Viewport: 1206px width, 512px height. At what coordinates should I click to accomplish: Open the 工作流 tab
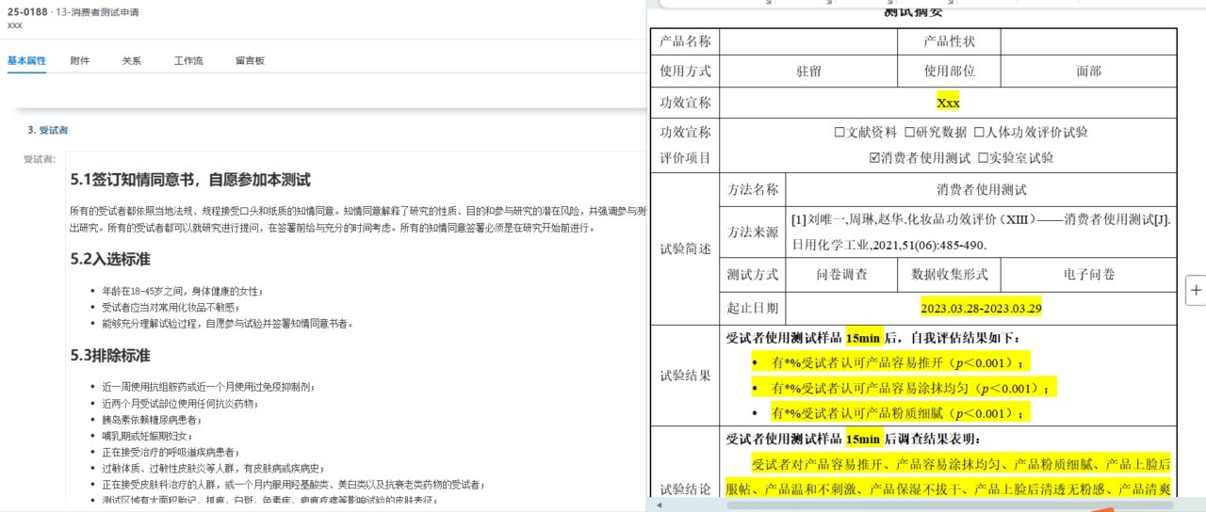(x=188, y=61)
